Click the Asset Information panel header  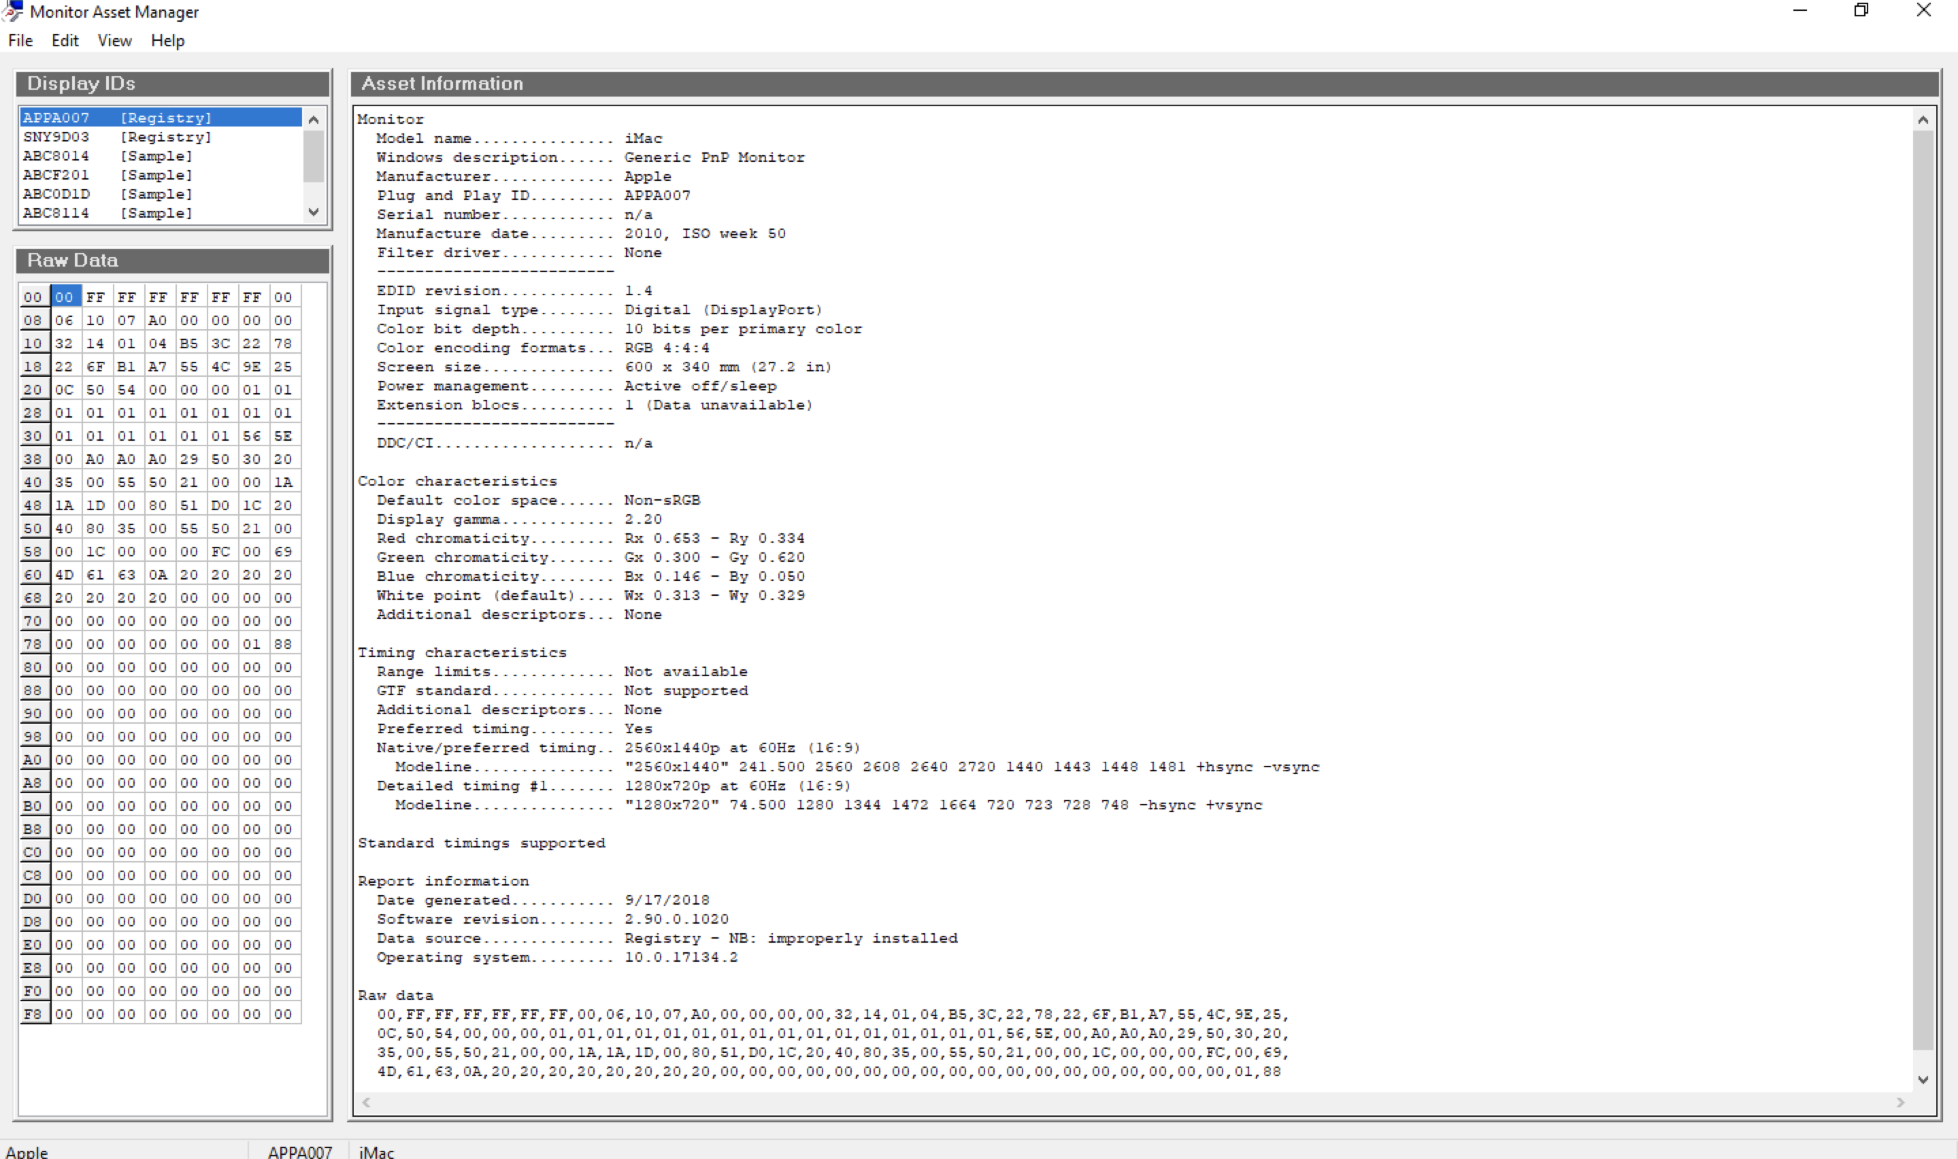(1144, 84)
